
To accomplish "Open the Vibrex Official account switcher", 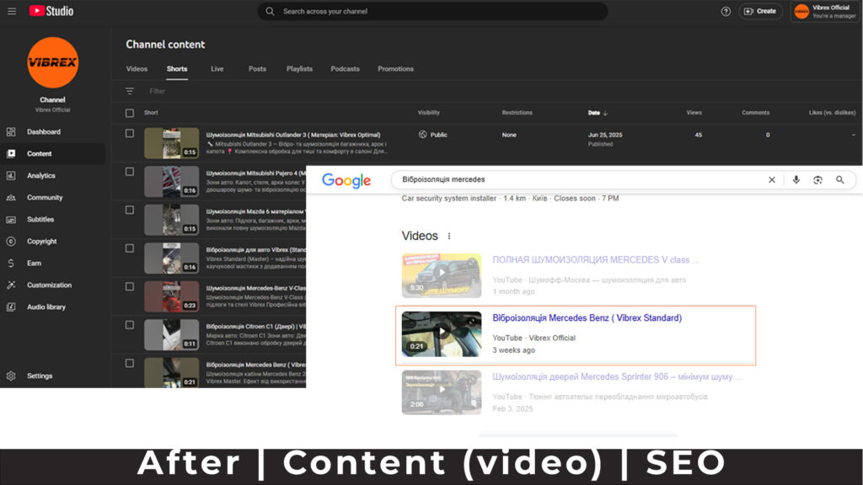I will click(824, 12).
